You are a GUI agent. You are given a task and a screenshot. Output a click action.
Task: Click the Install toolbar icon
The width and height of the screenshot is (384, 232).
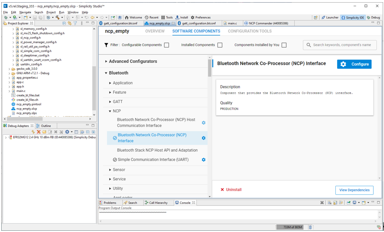(181, 18)
